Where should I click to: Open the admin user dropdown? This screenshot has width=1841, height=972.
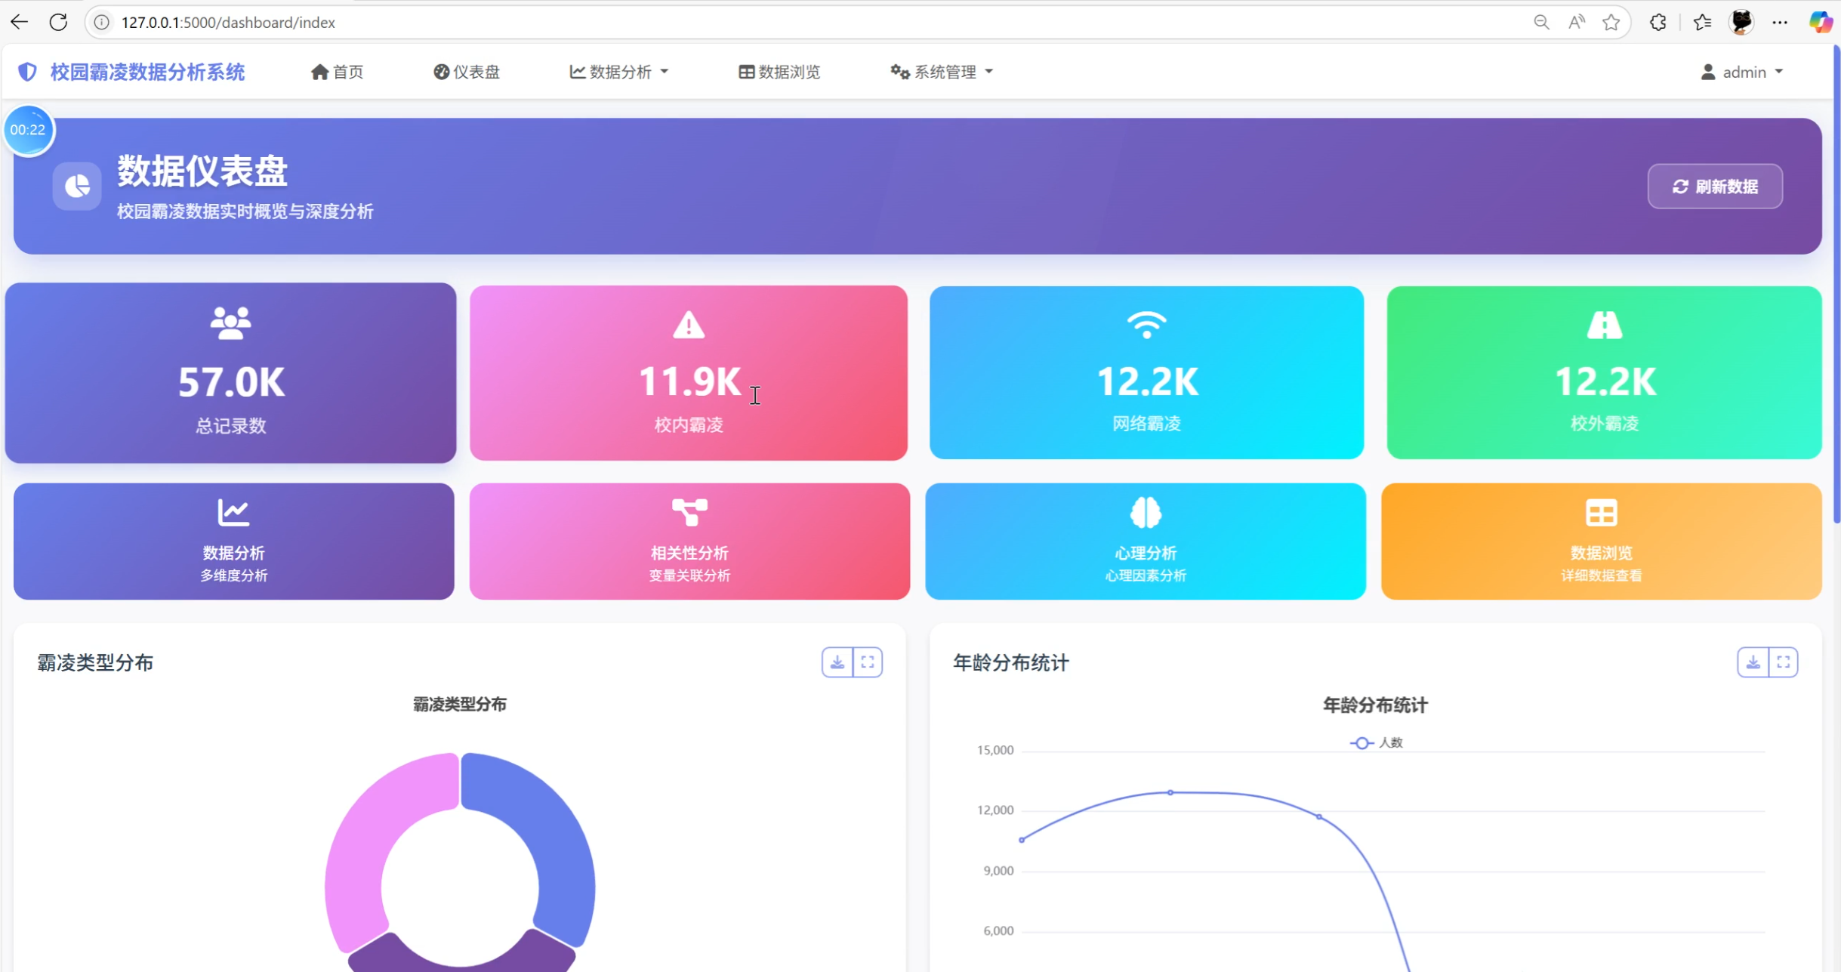click(x=1741, y=72)
